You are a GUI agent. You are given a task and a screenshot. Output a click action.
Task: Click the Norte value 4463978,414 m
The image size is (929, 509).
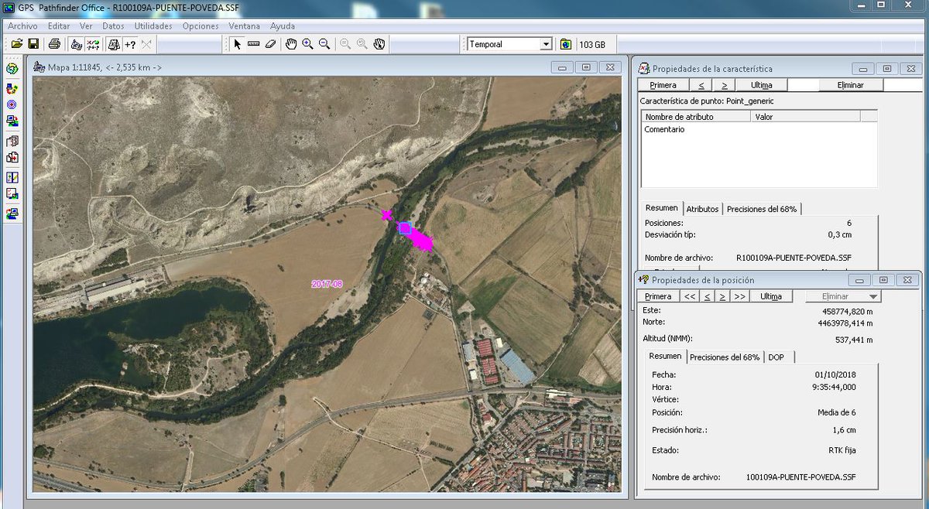click(845, 323)
